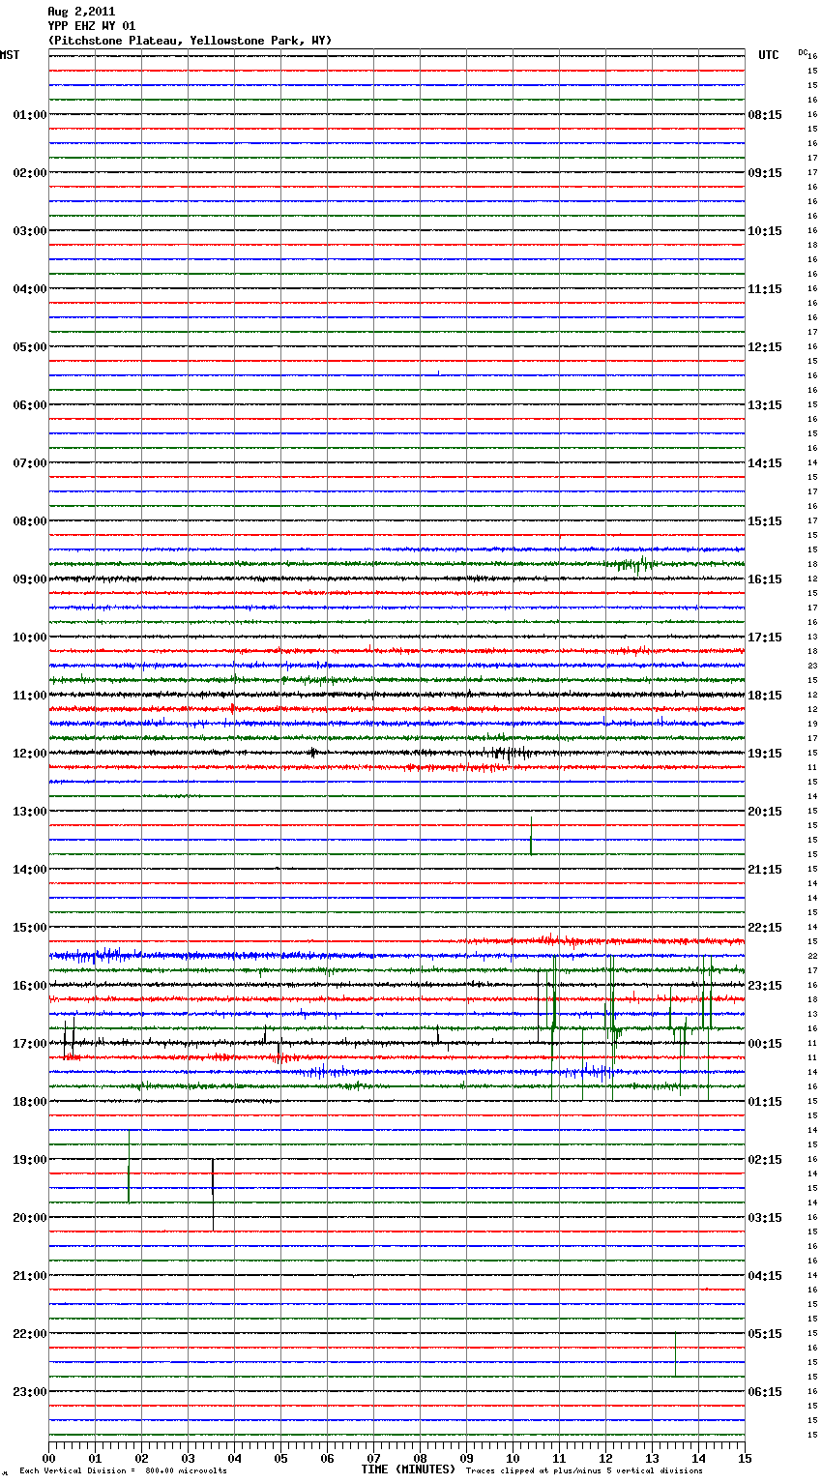Click the Aug 2,2011 date heading

coord(81,12)
